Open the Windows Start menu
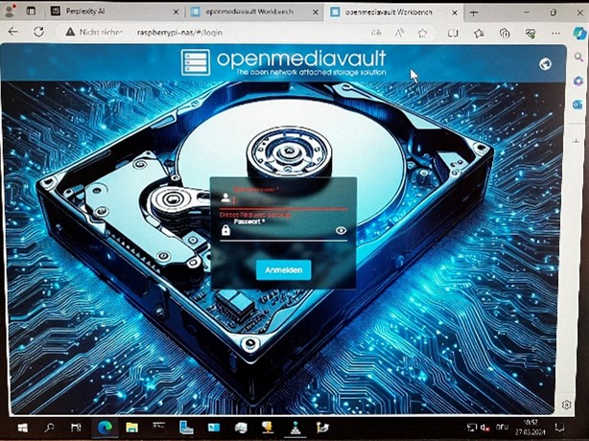The image size is (589, 441). tap(23, 428)
